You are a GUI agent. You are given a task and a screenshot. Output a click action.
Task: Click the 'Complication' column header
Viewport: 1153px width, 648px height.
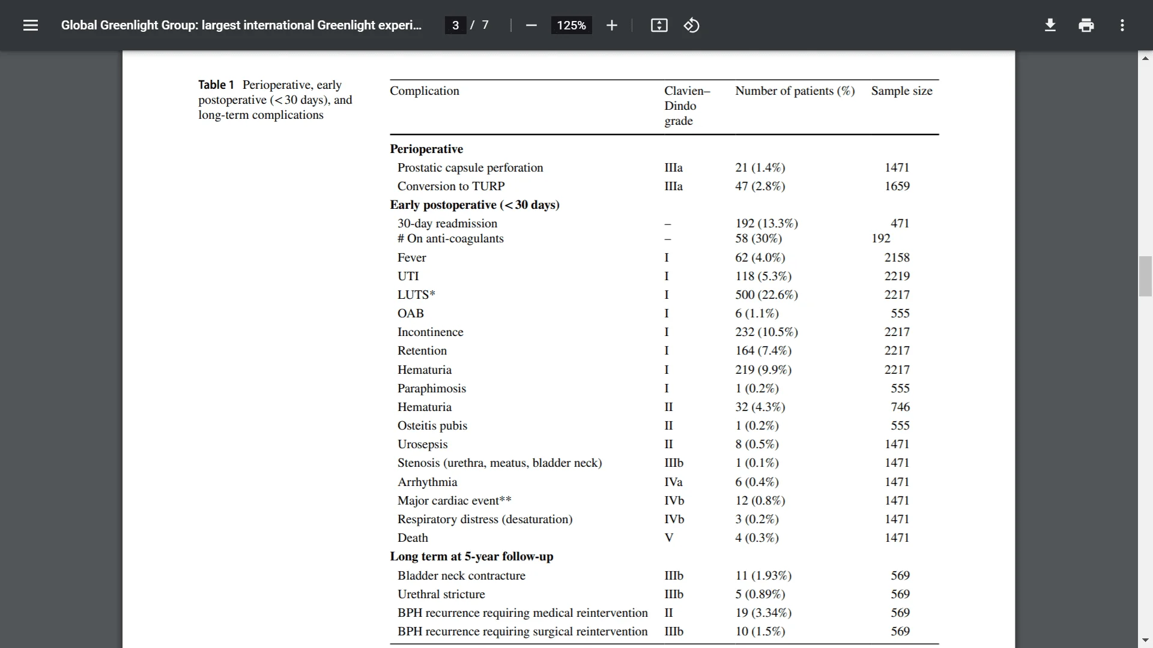pyautogui.click(x=425, y=91)
